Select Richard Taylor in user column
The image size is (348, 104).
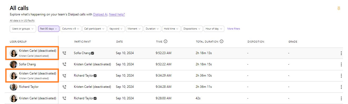(x=29, y=87)
